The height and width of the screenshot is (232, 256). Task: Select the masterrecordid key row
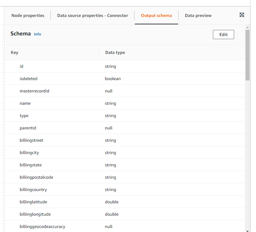(34, 91)
